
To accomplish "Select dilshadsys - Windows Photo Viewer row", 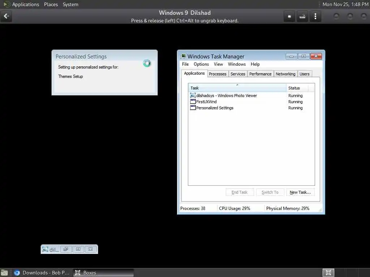I will (251, 95).
